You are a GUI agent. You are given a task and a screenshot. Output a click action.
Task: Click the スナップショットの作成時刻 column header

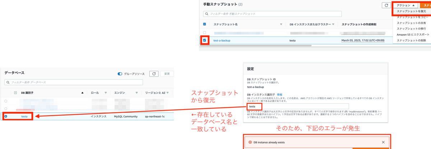coord(359,24)
